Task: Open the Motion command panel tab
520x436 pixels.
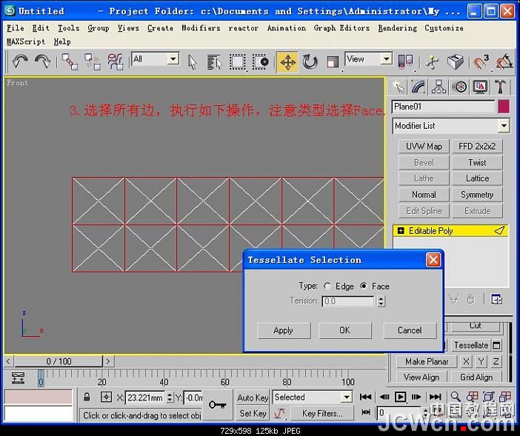Action: tap(460, 87)
